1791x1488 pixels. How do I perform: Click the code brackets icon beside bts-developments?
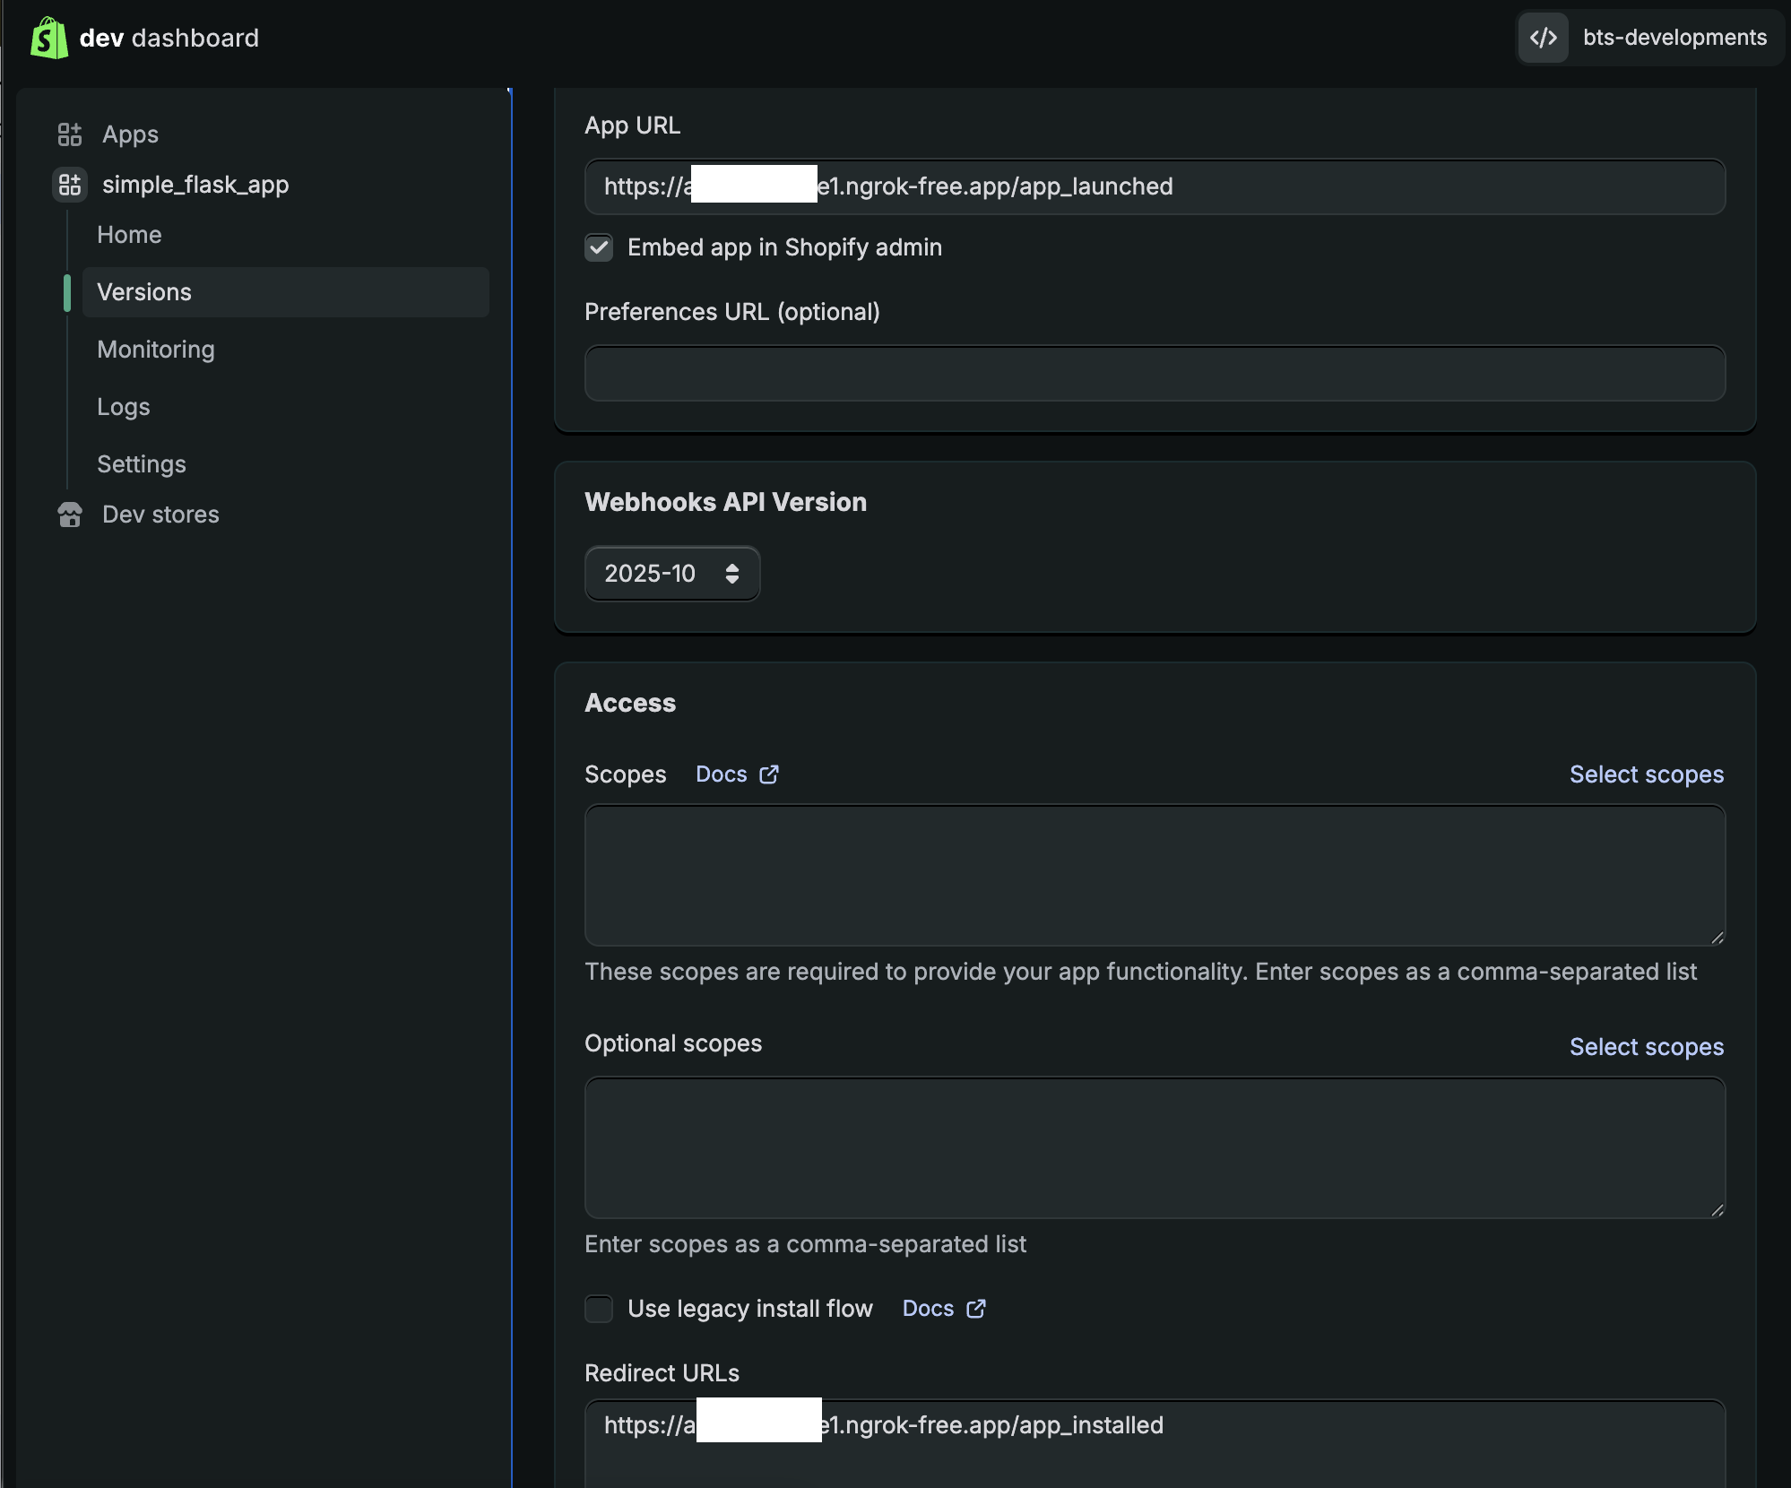coord(1543,38)
